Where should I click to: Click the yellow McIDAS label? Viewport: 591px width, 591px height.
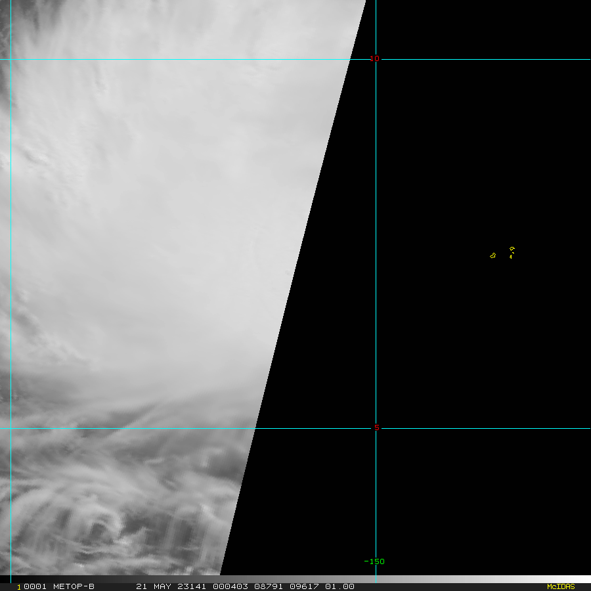pos(560,586)
